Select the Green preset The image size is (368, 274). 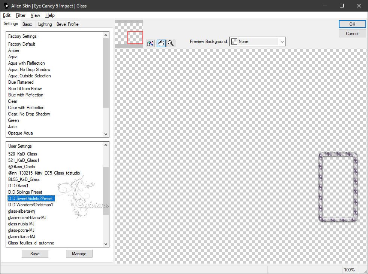point(13,120)
